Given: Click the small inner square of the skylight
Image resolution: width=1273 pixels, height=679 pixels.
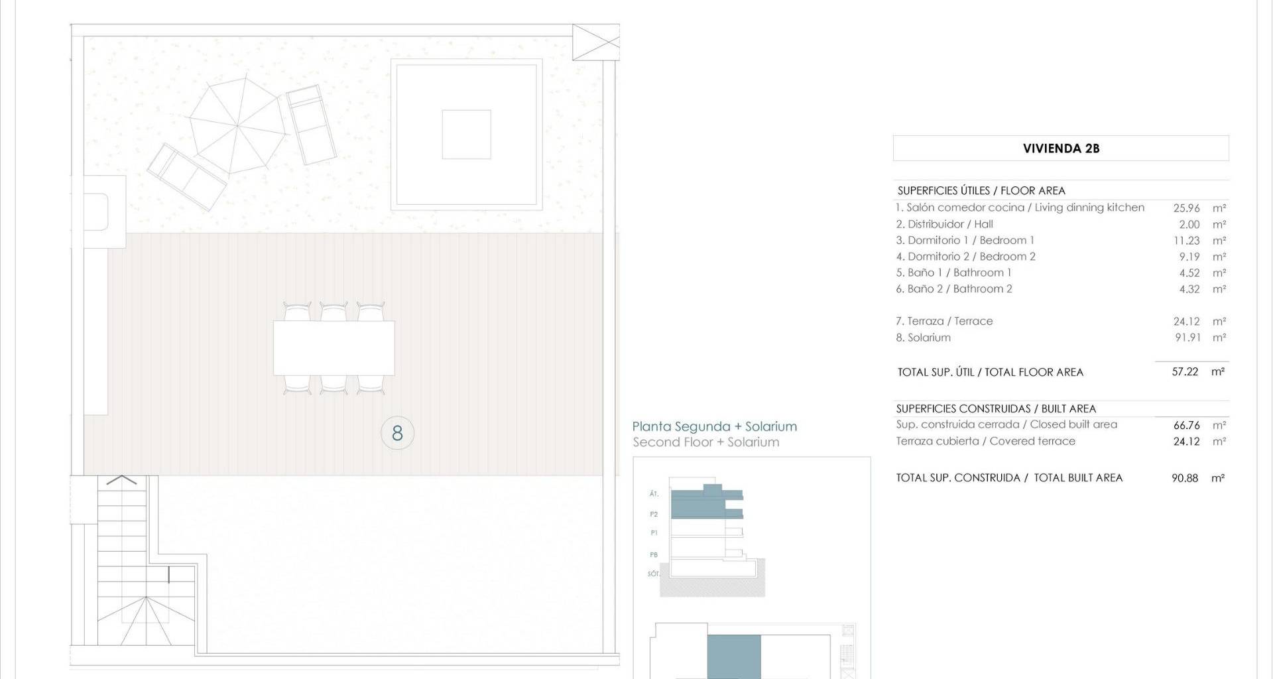Looking at the screenshot, I should click(x=466, y=135).
